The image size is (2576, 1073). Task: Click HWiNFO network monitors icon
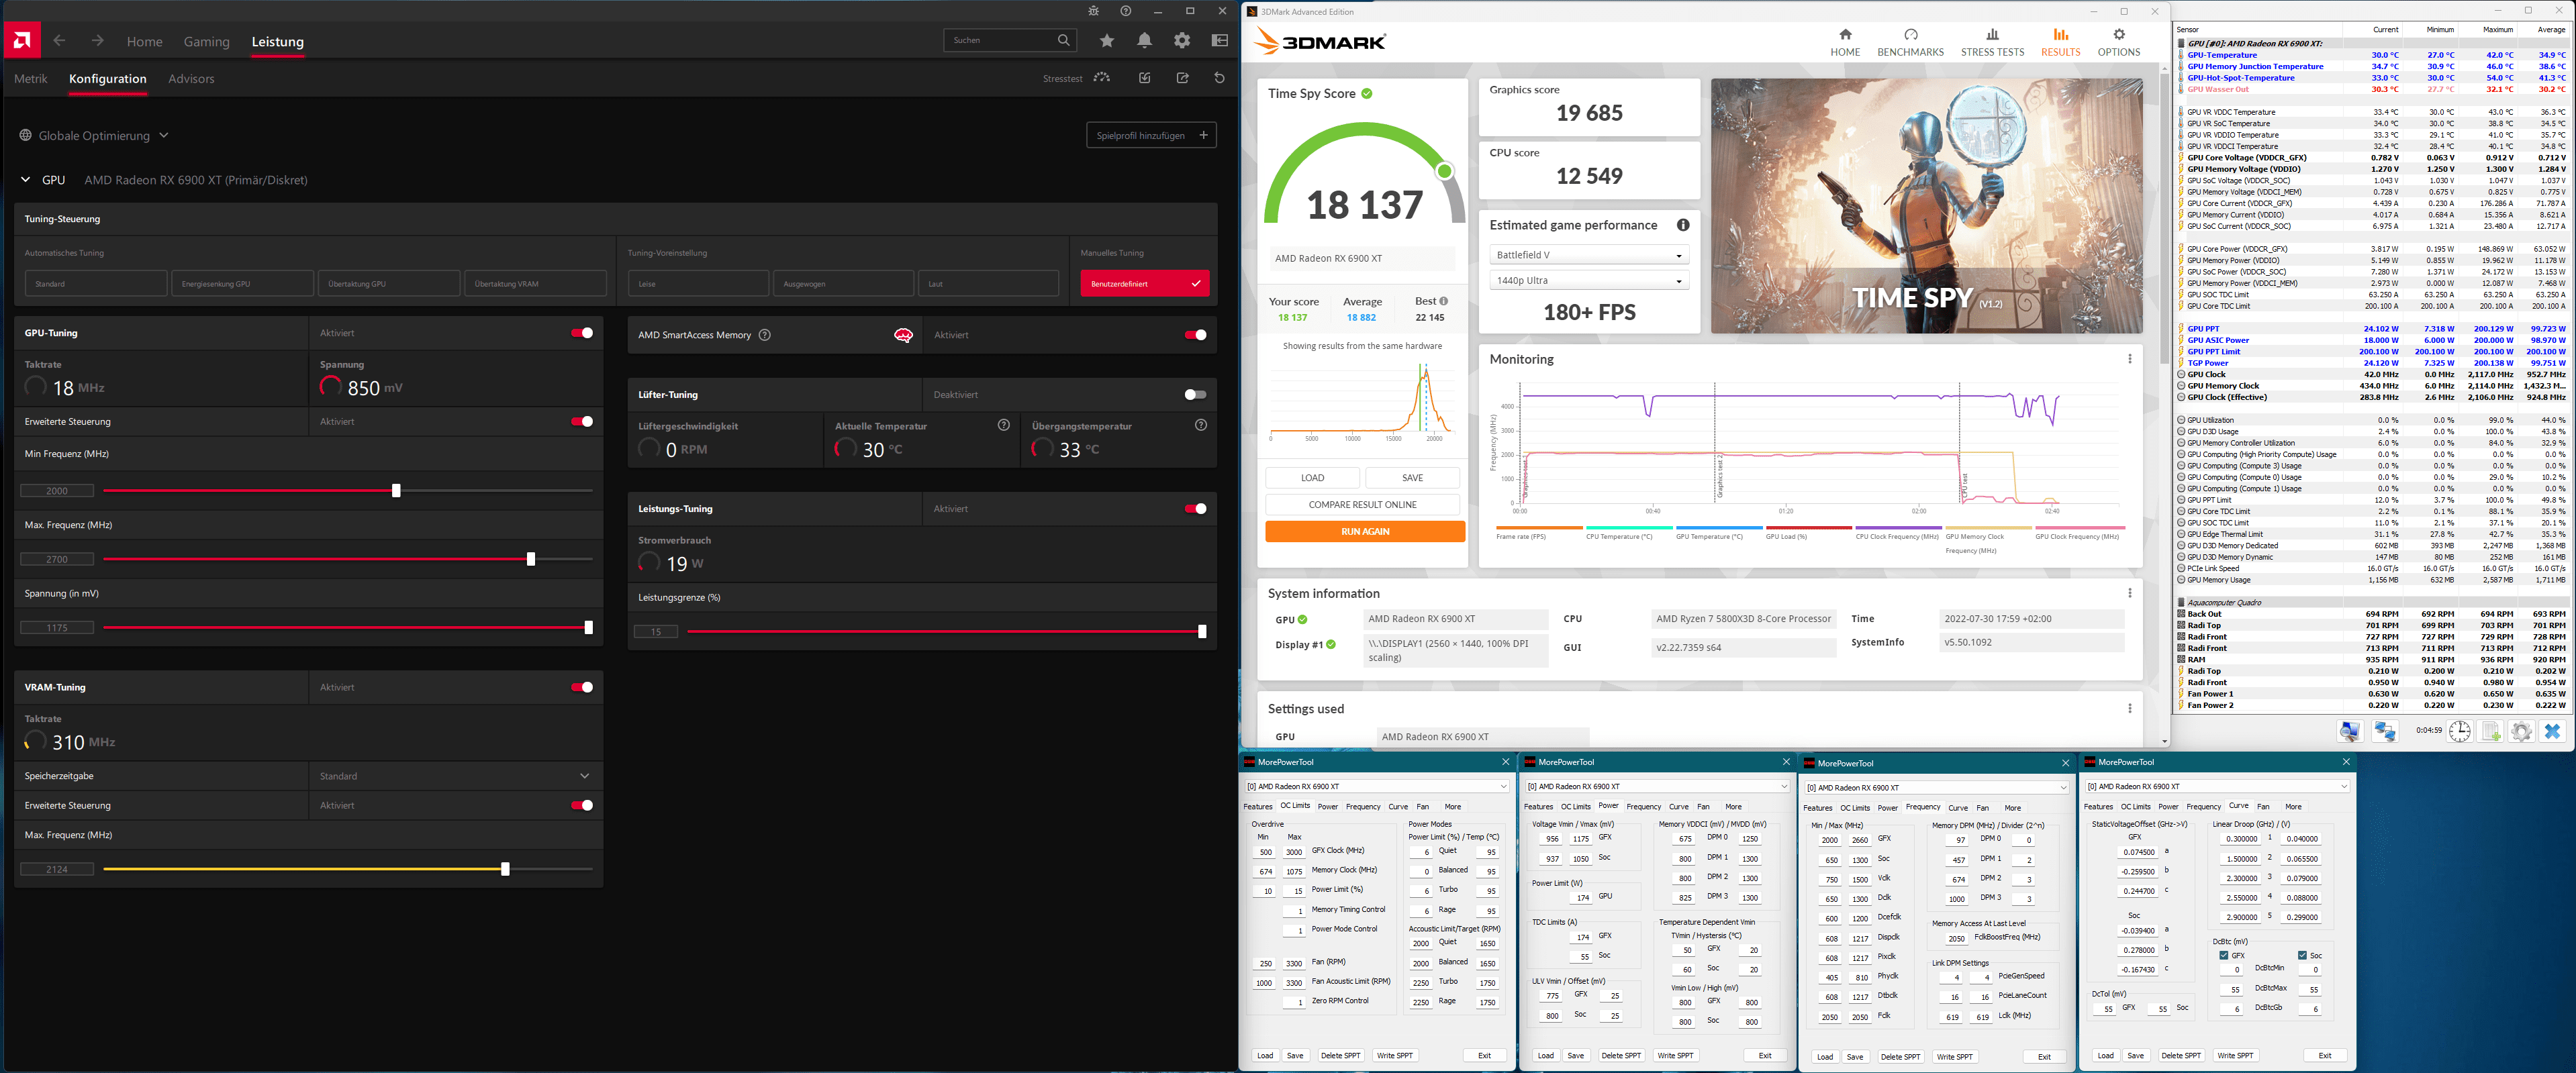coord(2385,731)
